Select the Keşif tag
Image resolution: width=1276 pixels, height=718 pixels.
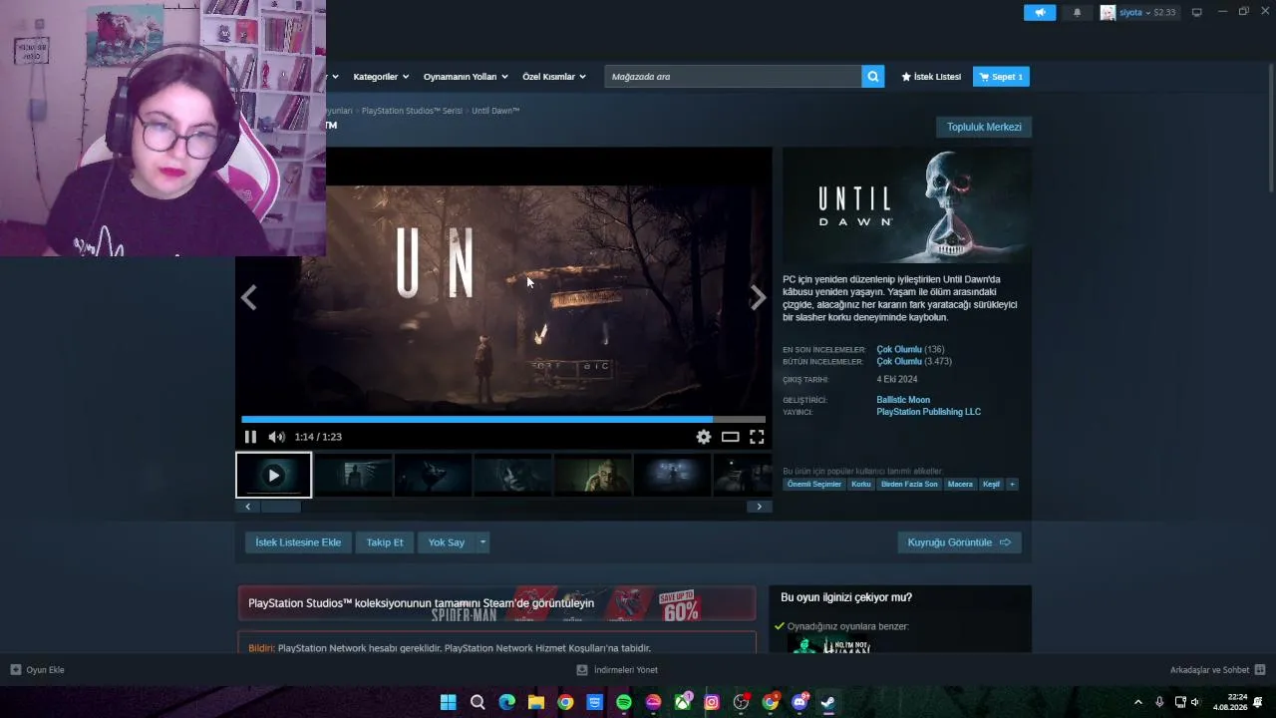(x=991, y=485)
